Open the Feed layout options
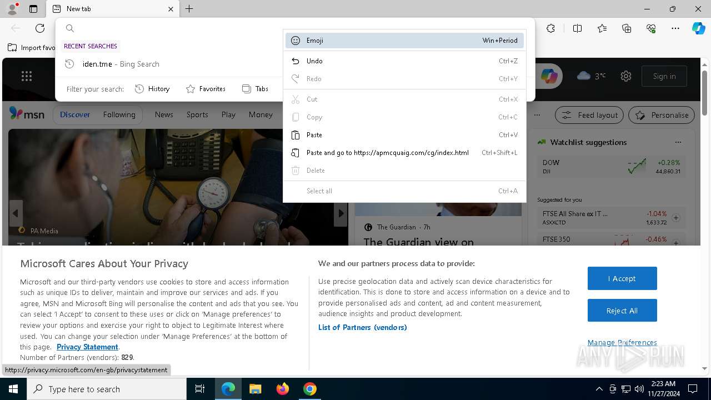The image size is (711, 400). pyautogui.click(x=590, y=115)
